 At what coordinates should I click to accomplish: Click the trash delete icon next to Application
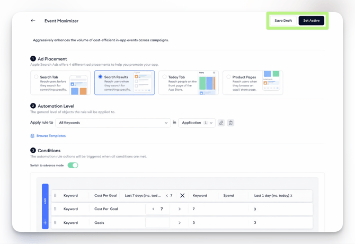click(x=230, y=123)
